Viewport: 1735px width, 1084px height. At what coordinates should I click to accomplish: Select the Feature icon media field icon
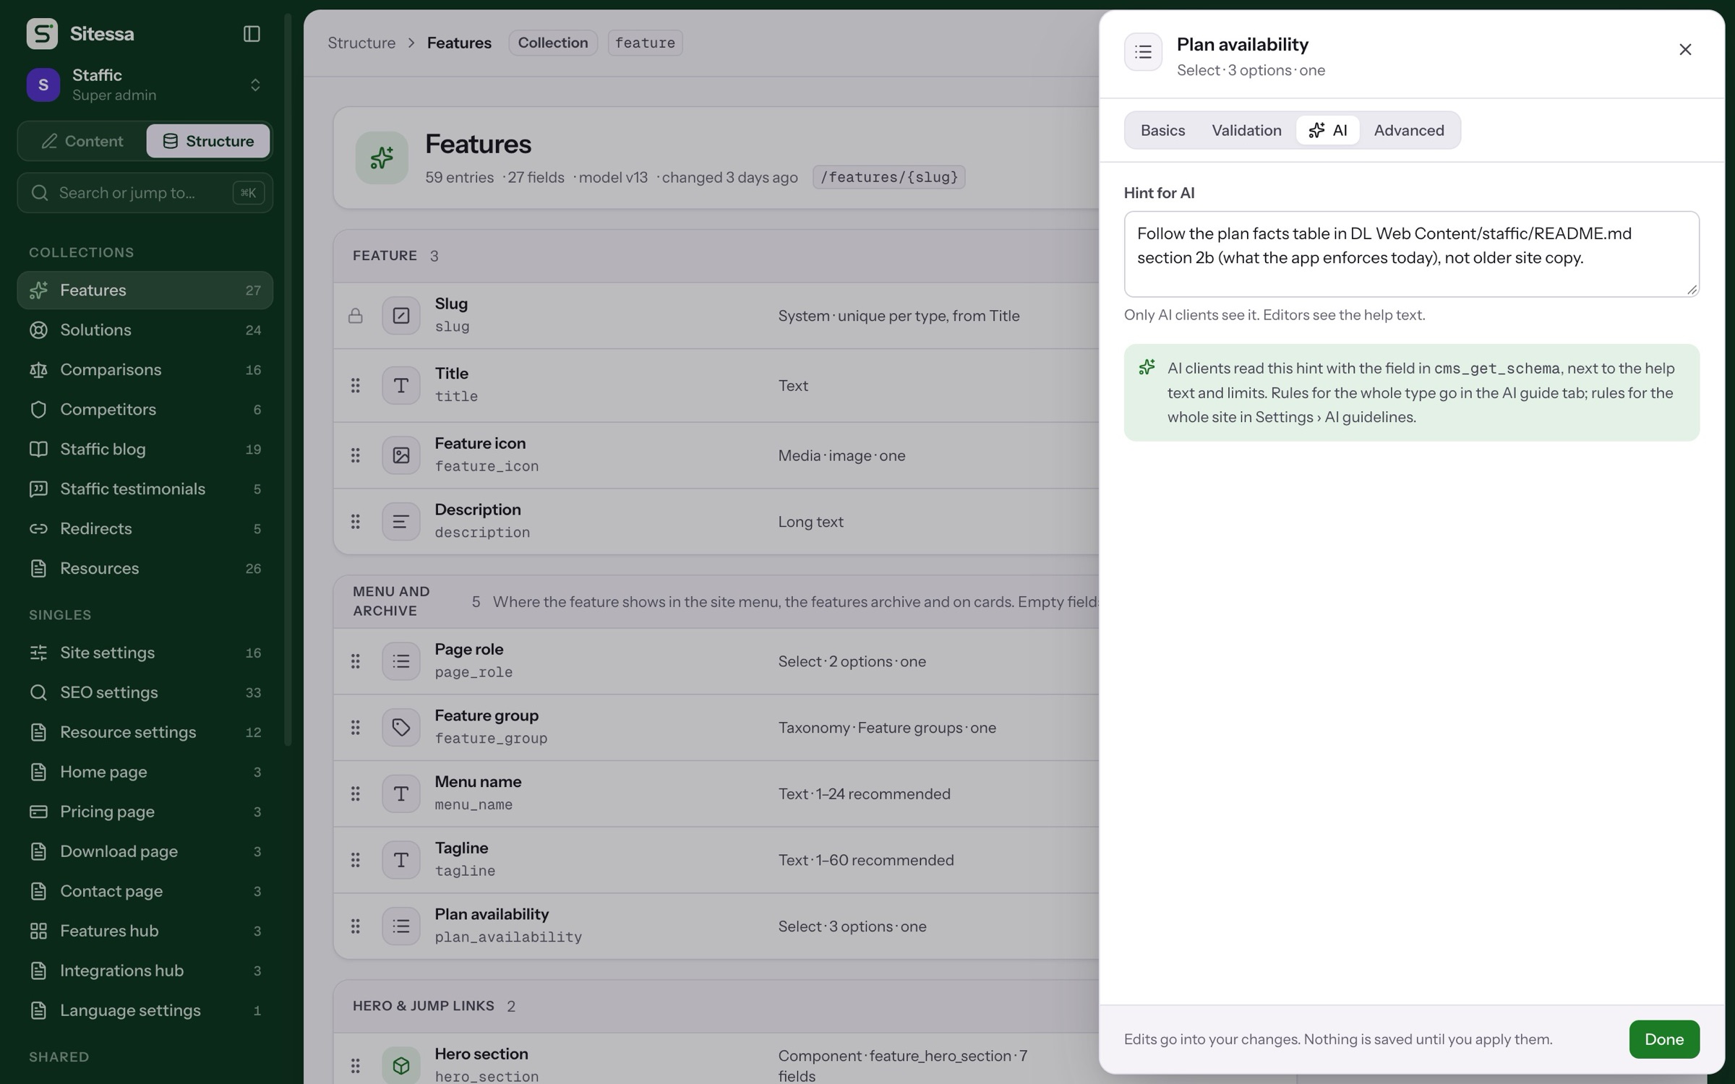[x=400, y=455]
